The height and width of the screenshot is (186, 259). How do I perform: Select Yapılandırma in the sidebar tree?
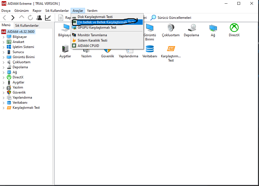pyautogui.click(x=22, y=97)
